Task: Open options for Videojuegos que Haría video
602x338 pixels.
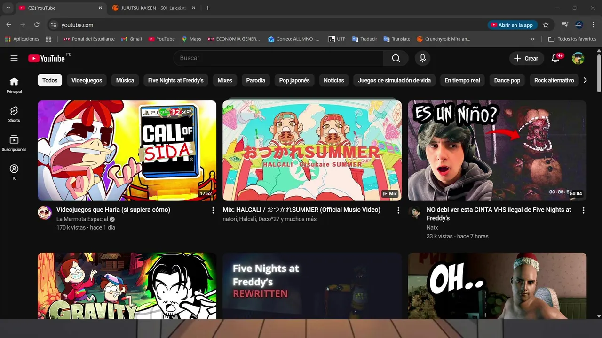Action: coord(213,210)
